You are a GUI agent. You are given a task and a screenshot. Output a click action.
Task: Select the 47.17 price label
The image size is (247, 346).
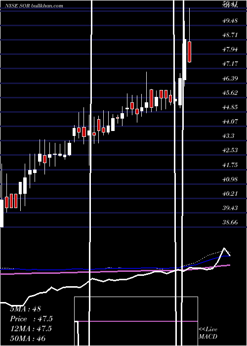pos(230,64)
